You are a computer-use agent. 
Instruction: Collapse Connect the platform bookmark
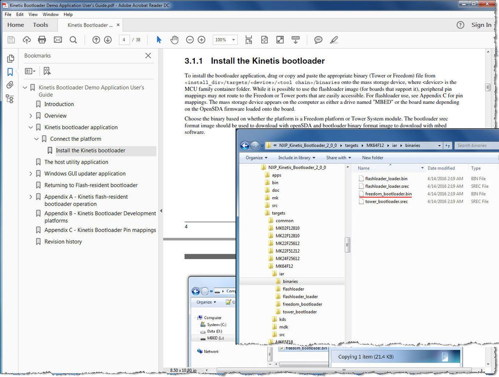[x=36, y=139]
